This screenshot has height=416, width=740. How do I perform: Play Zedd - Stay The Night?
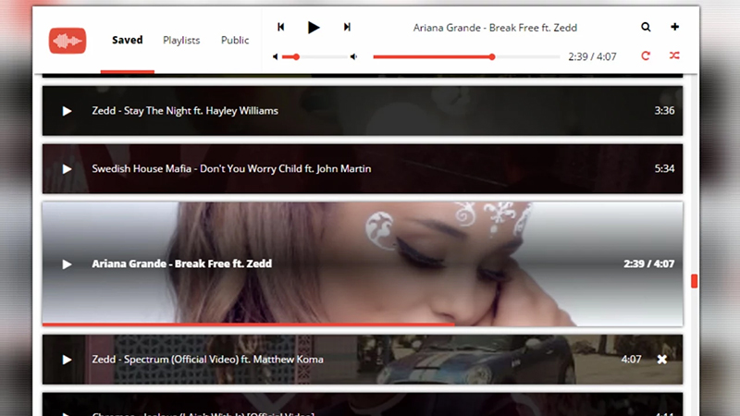pos(67,111)
